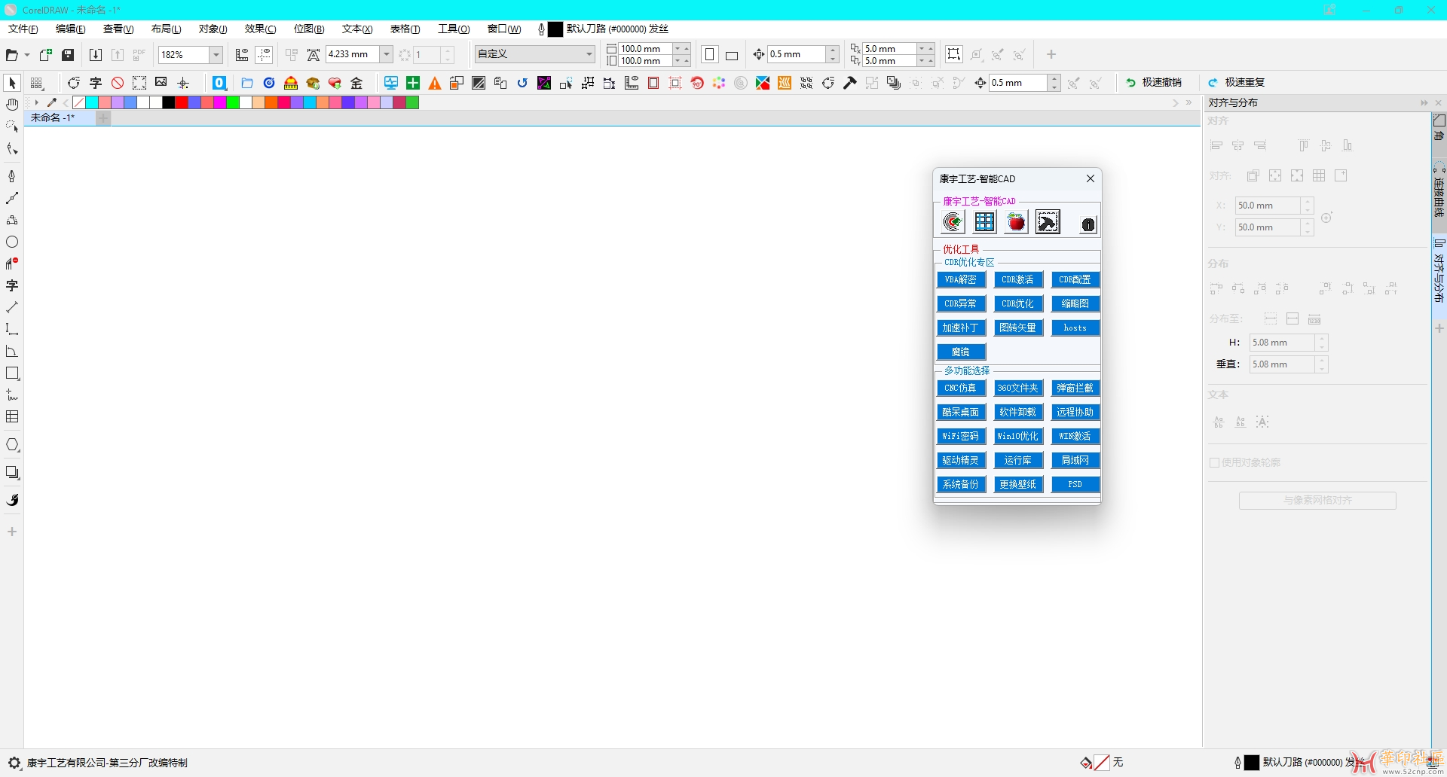This screenshot has height=777, width=1447.
Task: Click the portrait page orientation icon
Action: [x=710, y=54]
